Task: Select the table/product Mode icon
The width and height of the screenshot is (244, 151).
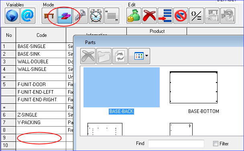Action: point(49,16)
